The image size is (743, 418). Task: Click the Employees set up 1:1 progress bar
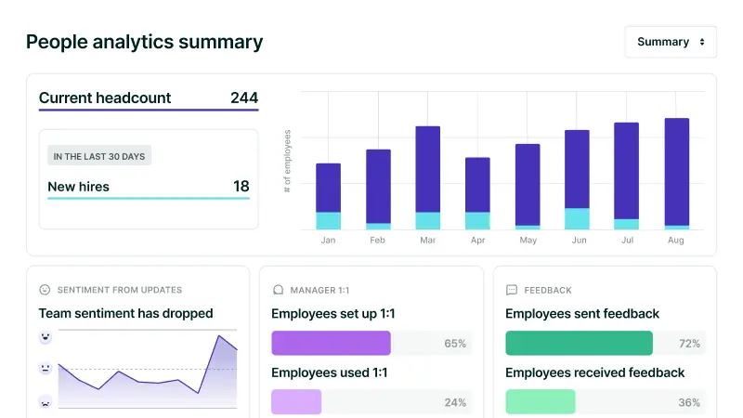(371, 344)
